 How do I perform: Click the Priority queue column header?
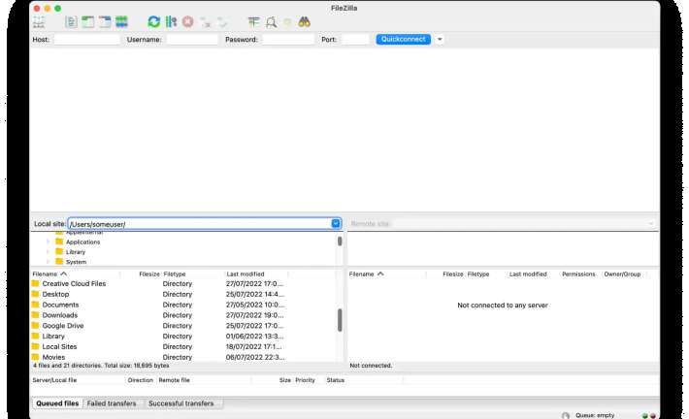pos(305,380)
